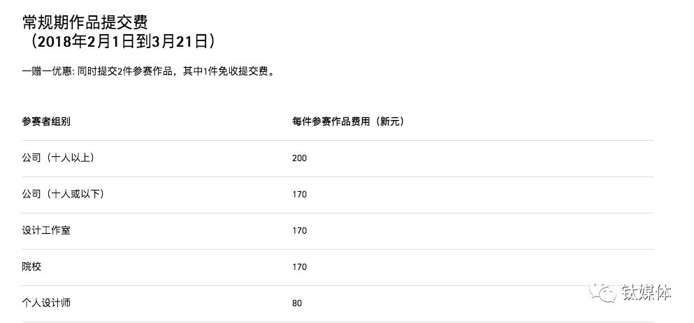Select the 院校 row label
This screenshot has height=323, width=694.
(x=31, y=266)
